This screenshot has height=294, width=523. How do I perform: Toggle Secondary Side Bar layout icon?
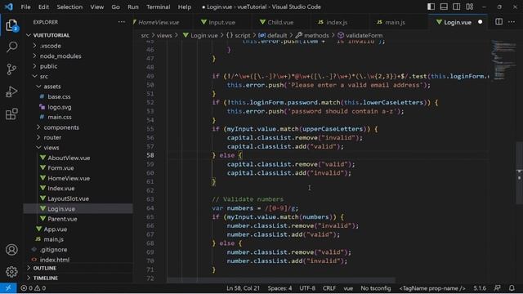click(457, 7)
